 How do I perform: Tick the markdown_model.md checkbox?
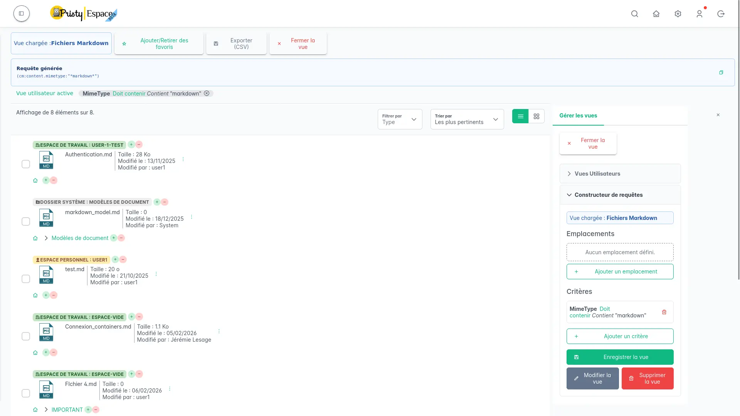tap(26, 221)
